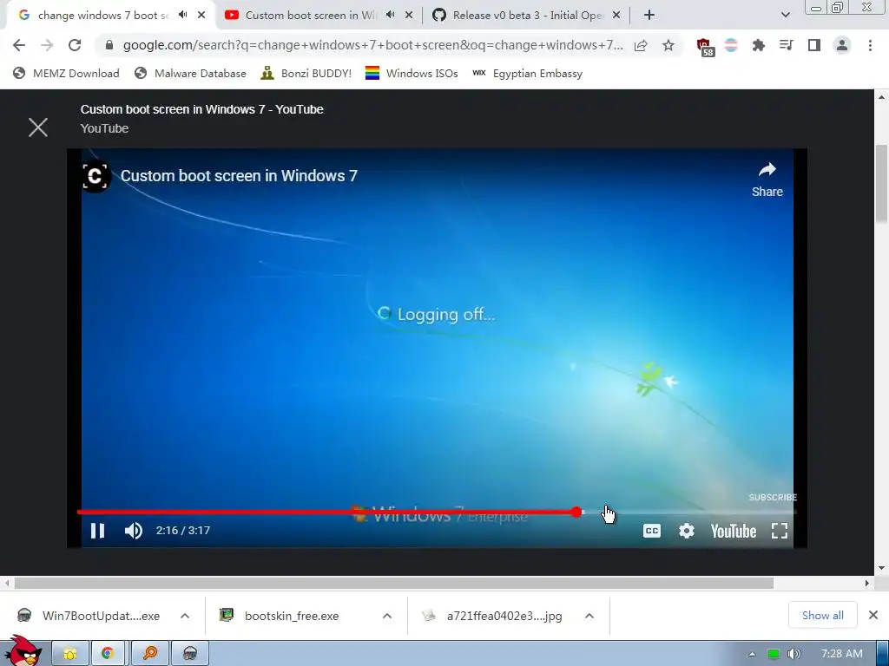Expand options for the Win7BootUpdat....exe download
This screenshot has height=666, width=889.
pyautogui.click(x=185, y=616)
